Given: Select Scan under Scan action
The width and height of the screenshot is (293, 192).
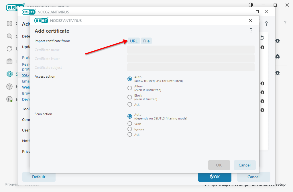Looking at the screenshot, I should tap(130, 124).
